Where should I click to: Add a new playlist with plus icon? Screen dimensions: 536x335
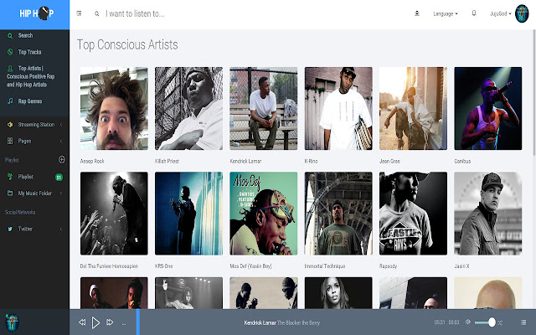click(61, 160)
